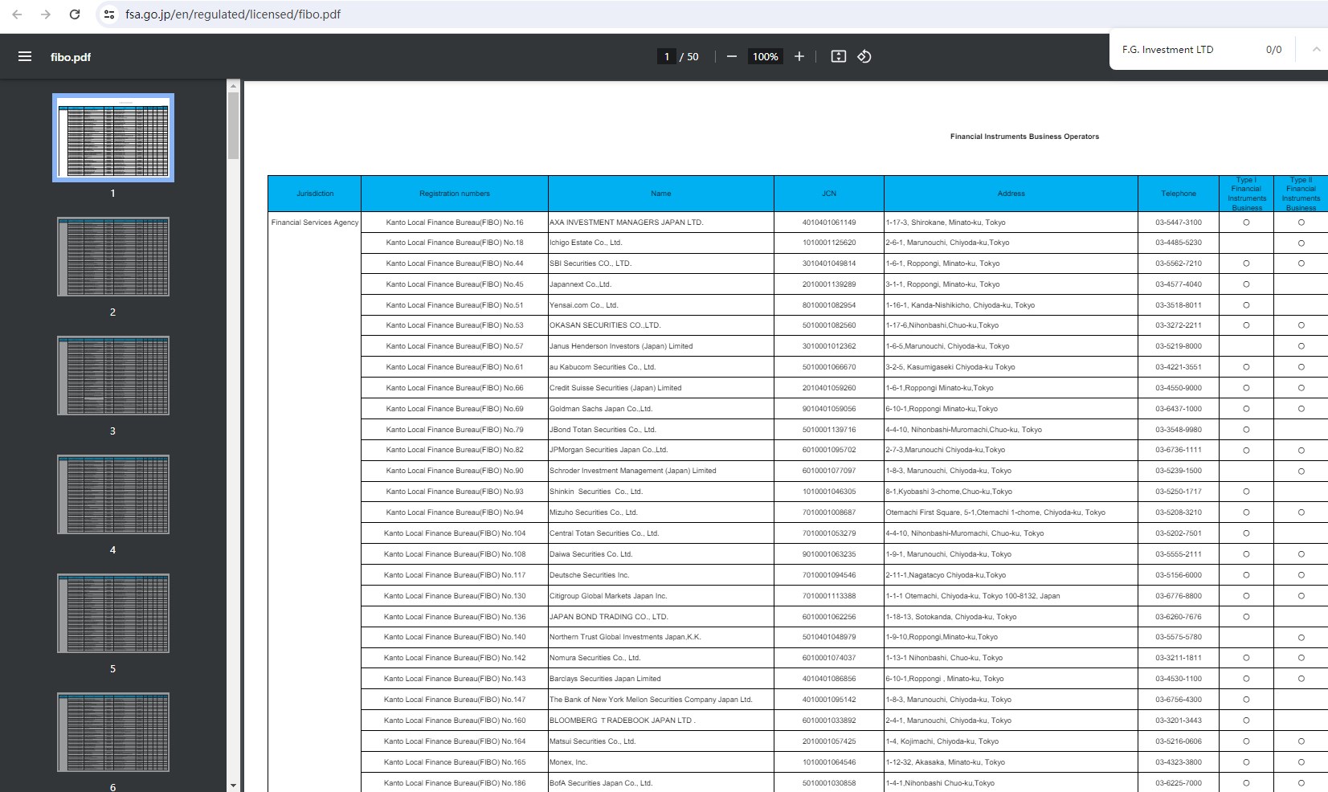Click the sidebar scrollbar down arrow

click(x=233, y=786)
